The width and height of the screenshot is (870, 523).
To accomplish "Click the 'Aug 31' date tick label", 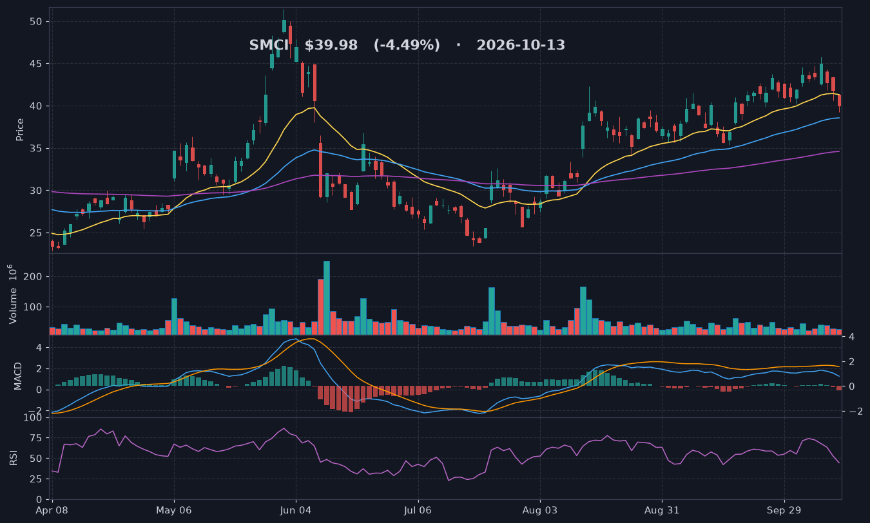I will pos(662,510).
